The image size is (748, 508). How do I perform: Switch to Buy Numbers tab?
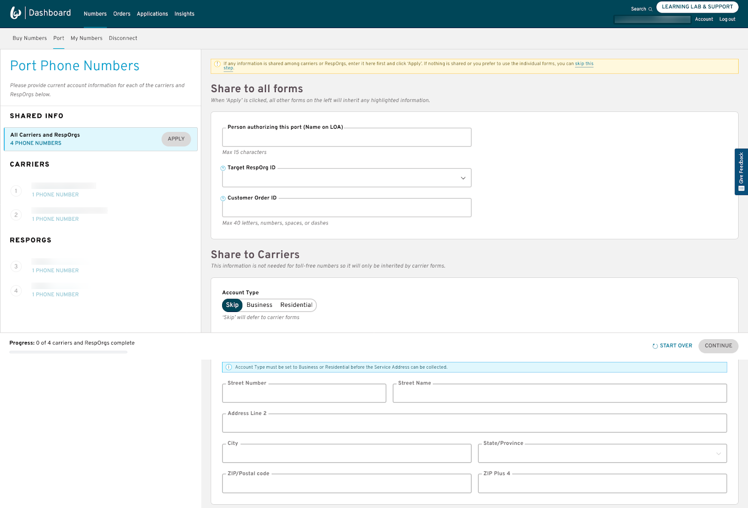pos(30,38)
